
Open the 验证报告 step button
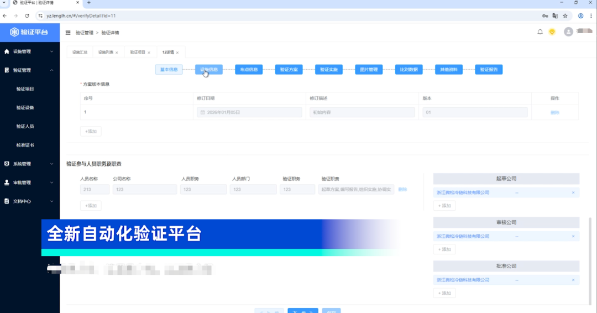tap(488, 70)
